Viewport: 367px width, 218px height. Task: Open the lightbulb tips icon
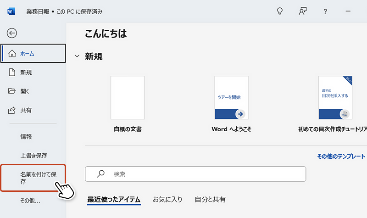coord(280,11)
